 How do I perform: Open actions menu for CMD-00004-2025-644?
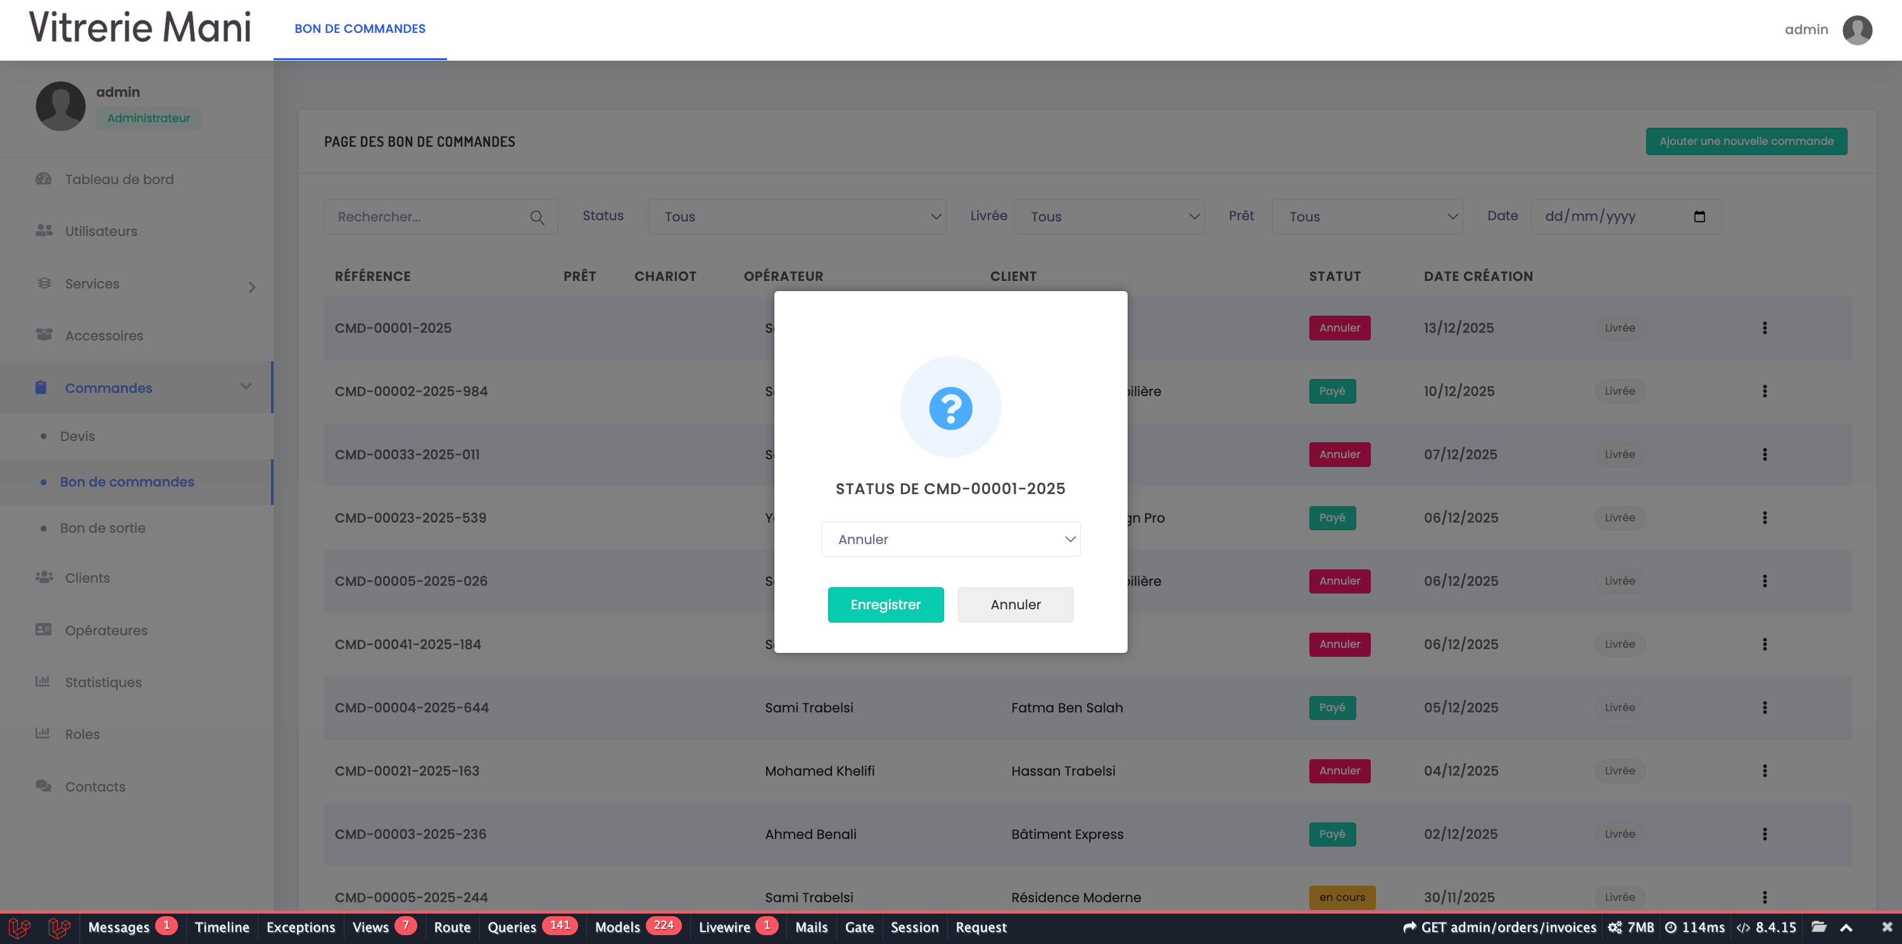(1765, 707)
